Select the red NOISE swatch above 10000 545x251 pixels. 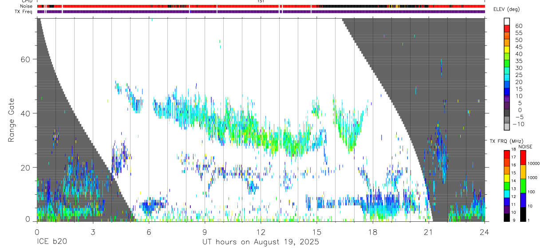pos(523,158)
